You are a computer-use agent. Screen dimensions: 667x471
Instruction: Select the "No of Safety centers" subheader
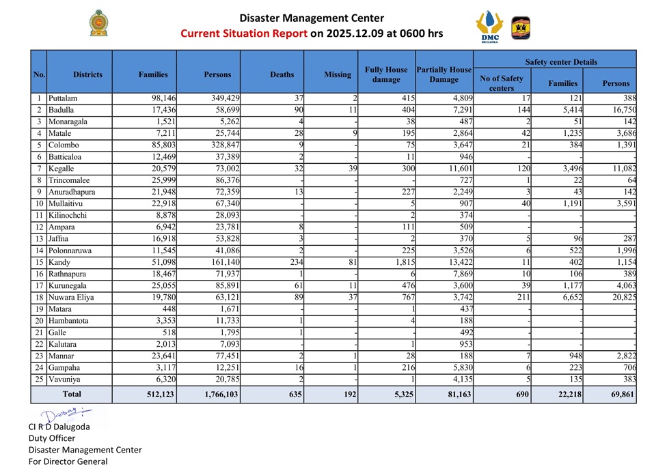coord(501,83)
